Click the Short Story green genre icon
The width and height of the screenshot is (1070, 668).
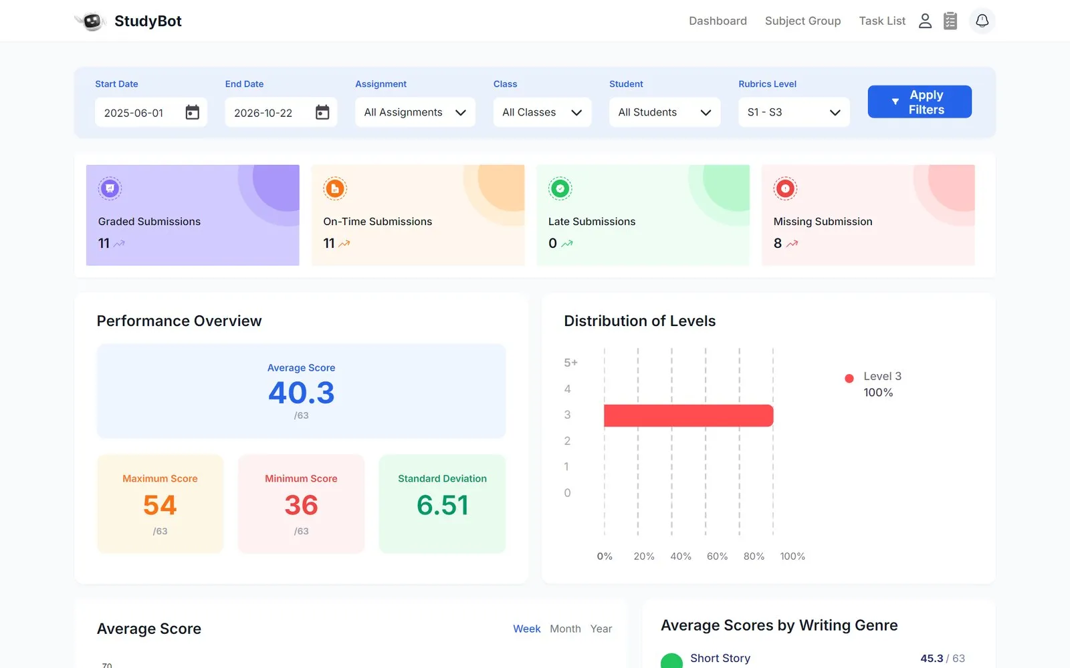(671, 661)
